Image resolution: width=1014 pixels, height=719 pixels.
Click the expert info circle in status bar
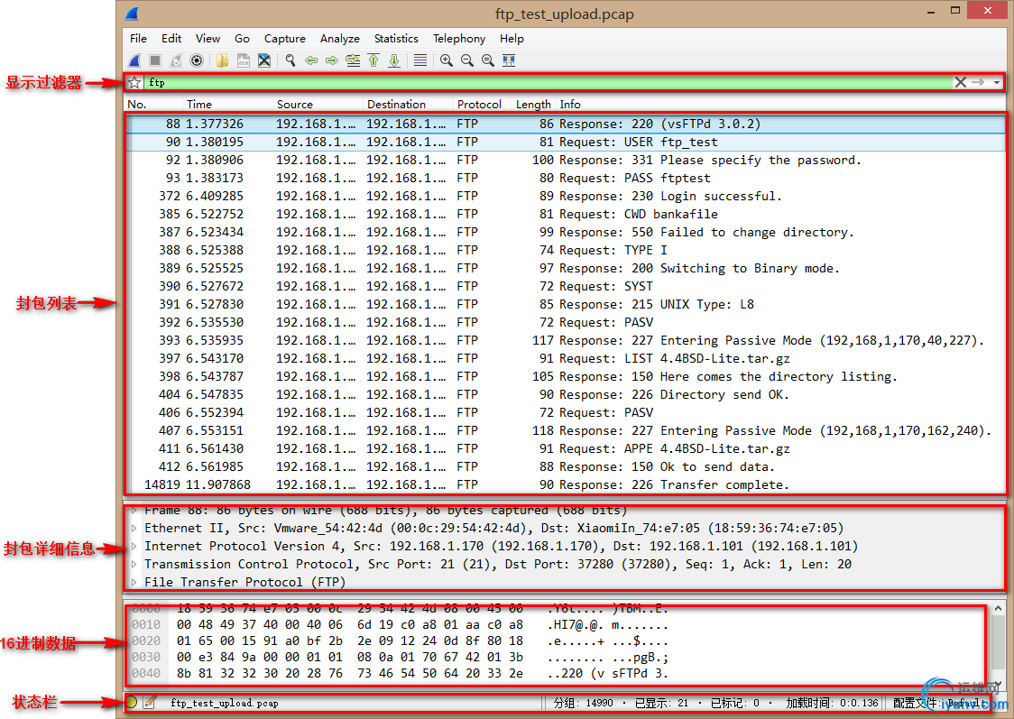[132, 702]
